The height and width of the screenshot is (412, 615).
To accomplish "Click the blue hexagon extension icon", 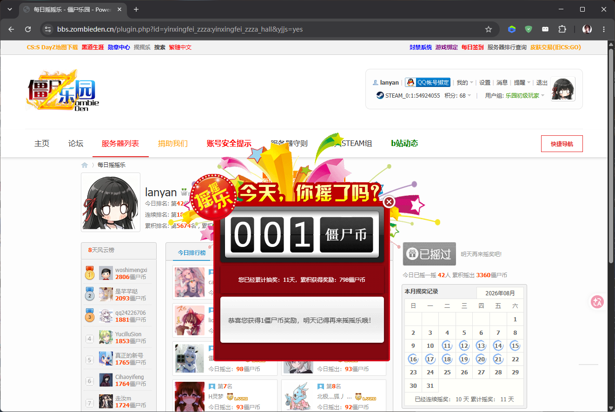I will (512, 29).
